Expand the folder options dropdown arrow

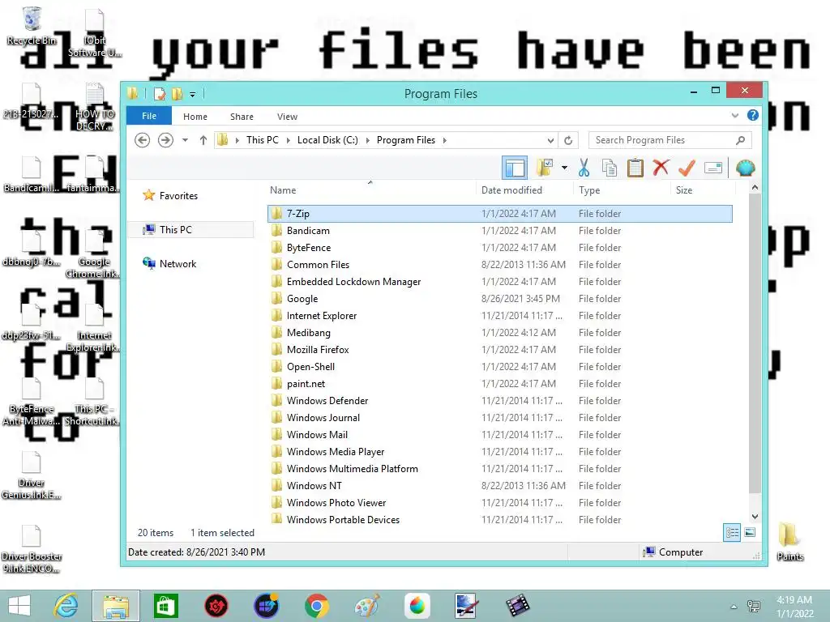[x=564, y=168]
